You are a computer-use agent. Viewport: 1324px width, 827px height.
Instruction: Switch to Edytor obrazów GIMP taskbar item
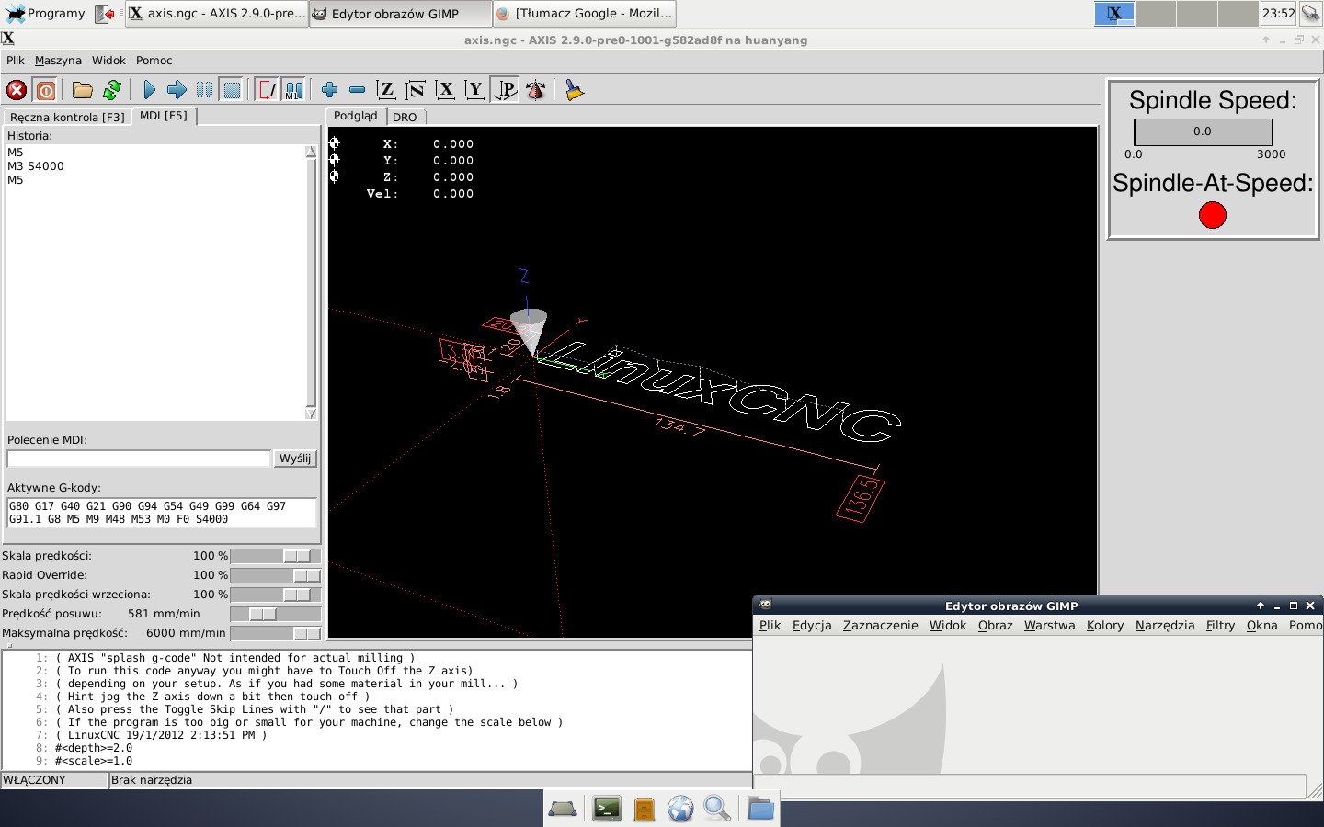[398, 14]
